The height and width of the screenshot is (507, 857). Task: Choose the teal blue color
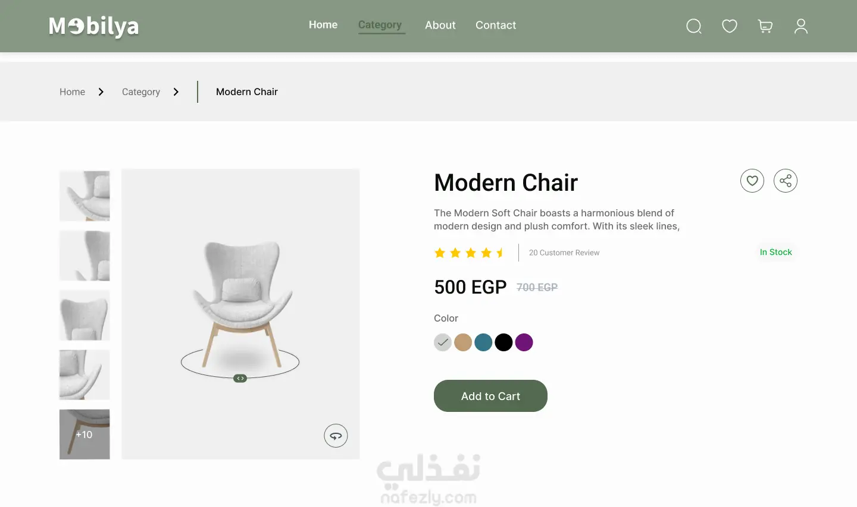click(x=483, y=342)
